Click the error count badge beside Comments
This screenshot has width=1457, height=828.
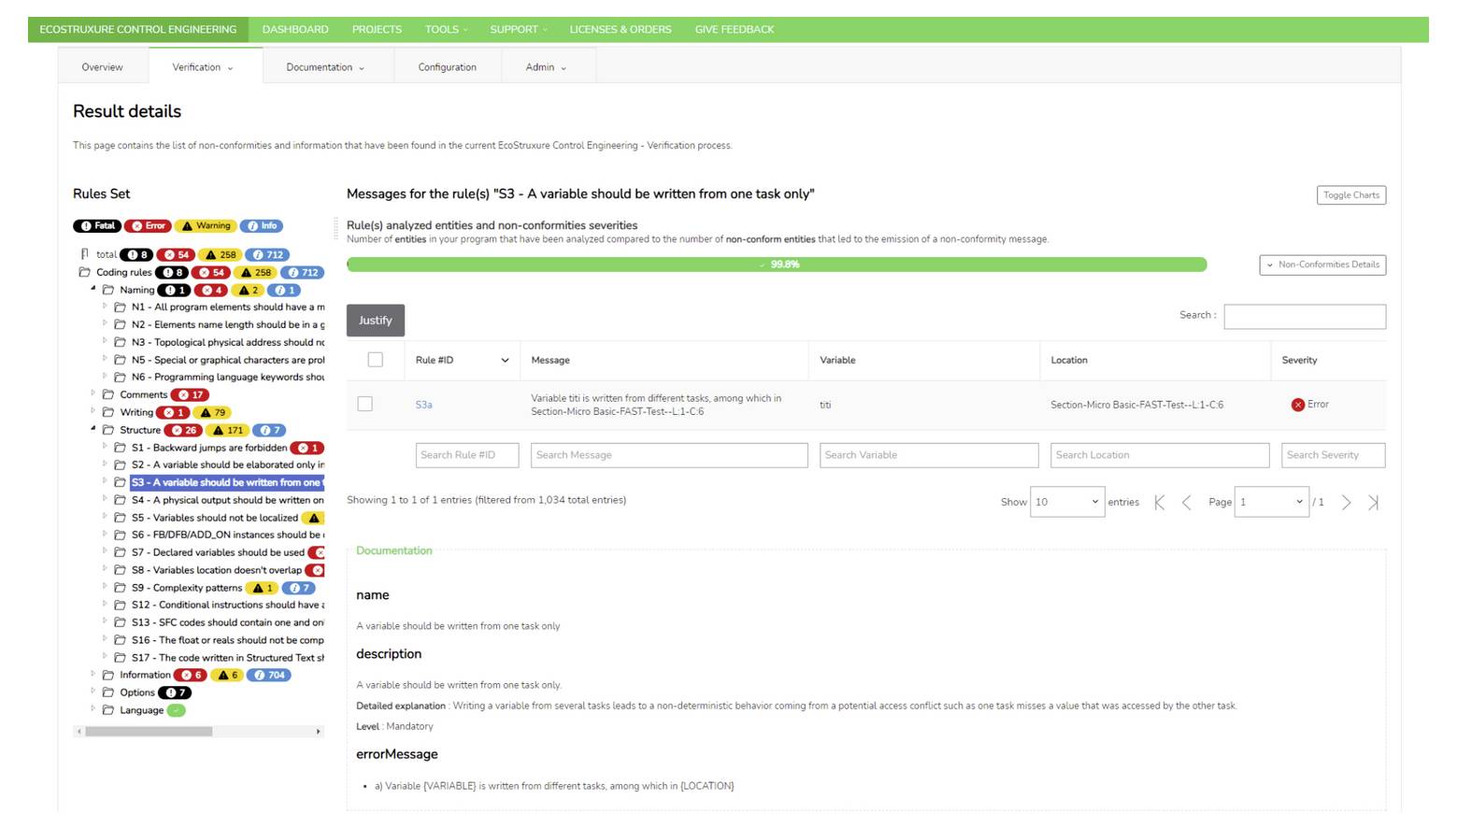(193, 394)
